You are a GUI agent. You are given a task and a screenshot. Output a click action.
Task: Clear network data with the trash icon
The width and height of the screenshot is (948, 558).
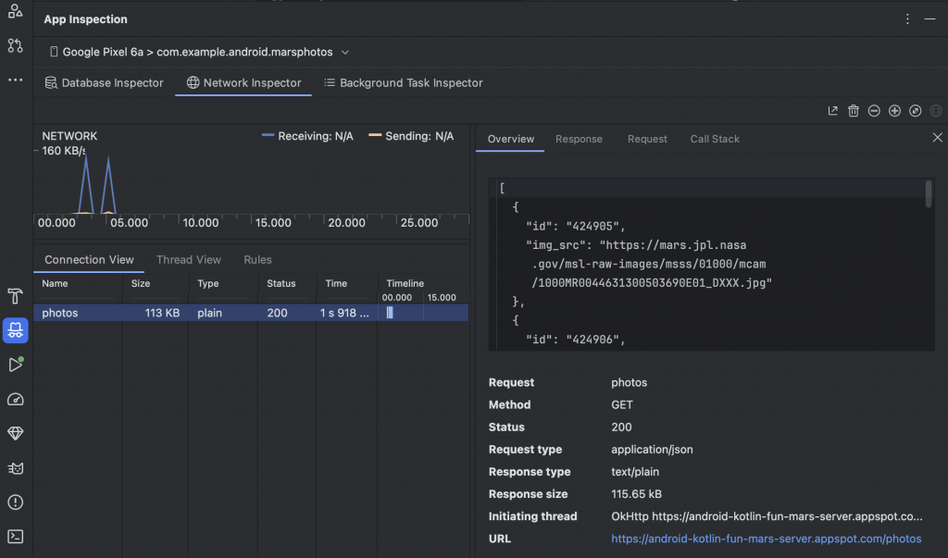click(x=854, y=111)
